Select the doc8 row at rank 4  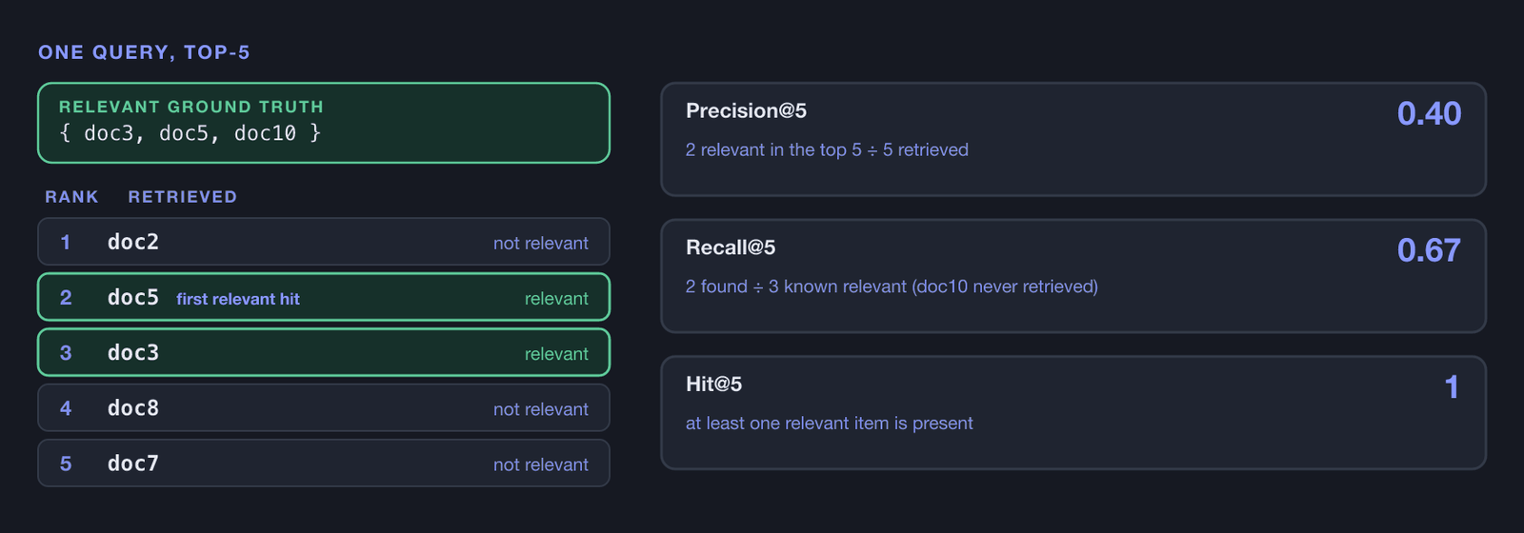[x=324, y=407]
